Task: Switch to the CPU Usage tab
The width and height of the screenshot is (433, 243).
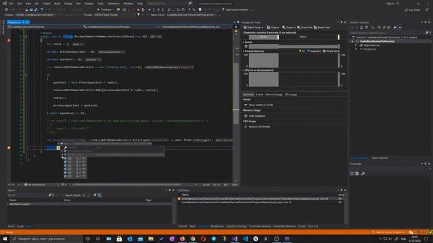Action: click(x=291, y=94)
